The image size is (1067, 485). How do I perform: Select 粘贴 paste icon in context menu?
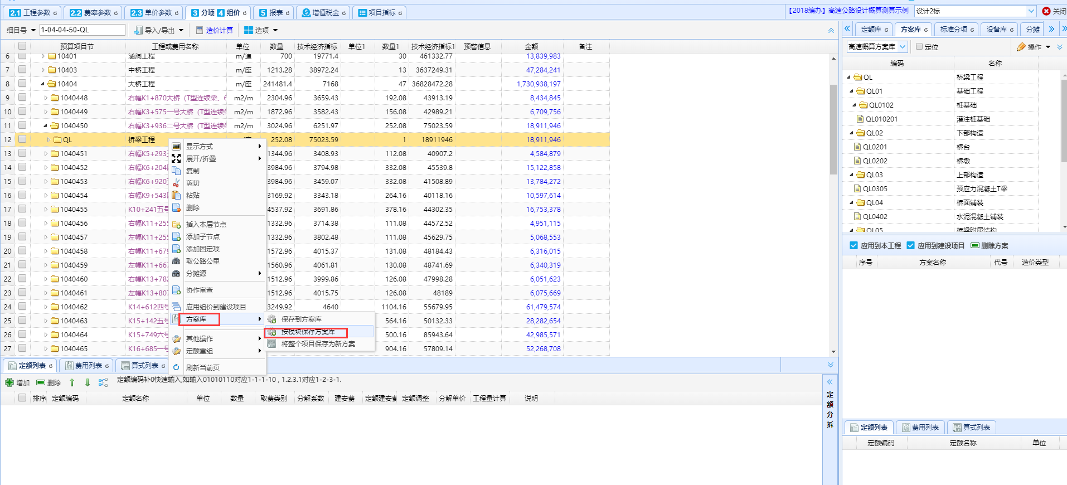click(x=176, y=195)
